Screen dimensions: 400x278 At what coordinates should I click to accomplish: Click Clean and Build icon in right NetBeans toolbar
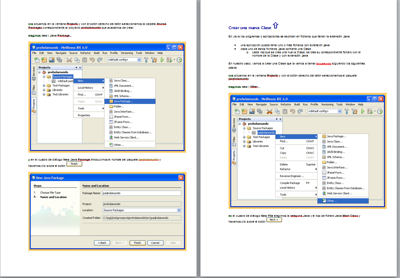pos(354,112)
